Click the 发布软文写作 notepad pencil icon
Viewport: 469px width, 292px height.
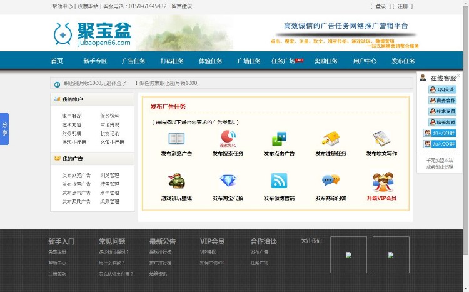(x=381, y=139)
